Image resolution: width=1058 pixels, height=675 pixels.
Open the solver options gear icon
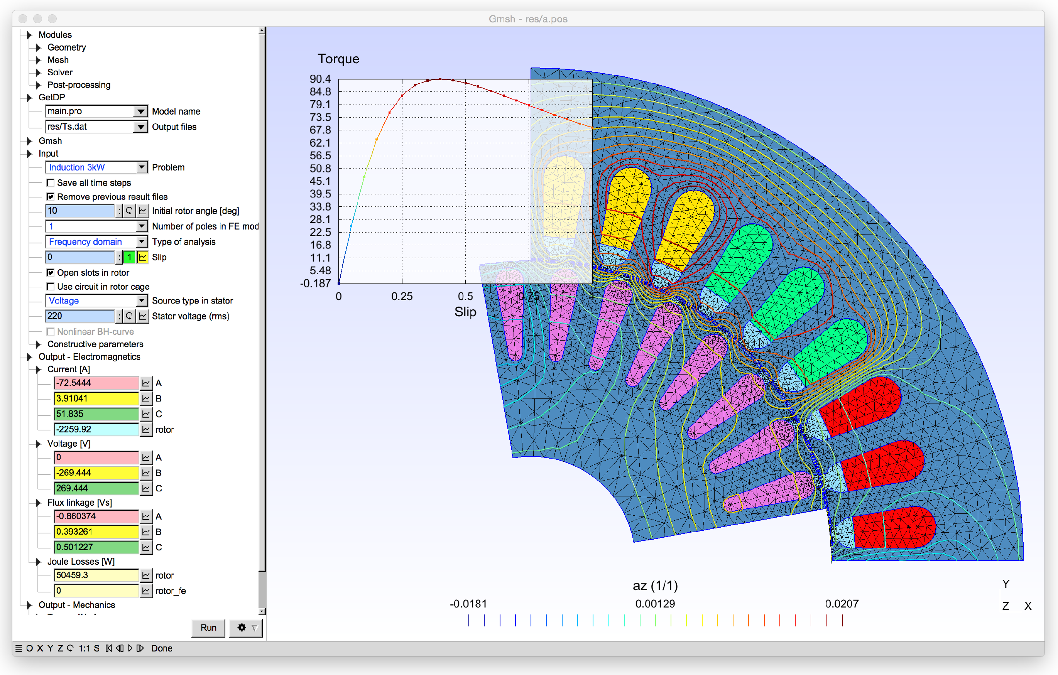241,628
